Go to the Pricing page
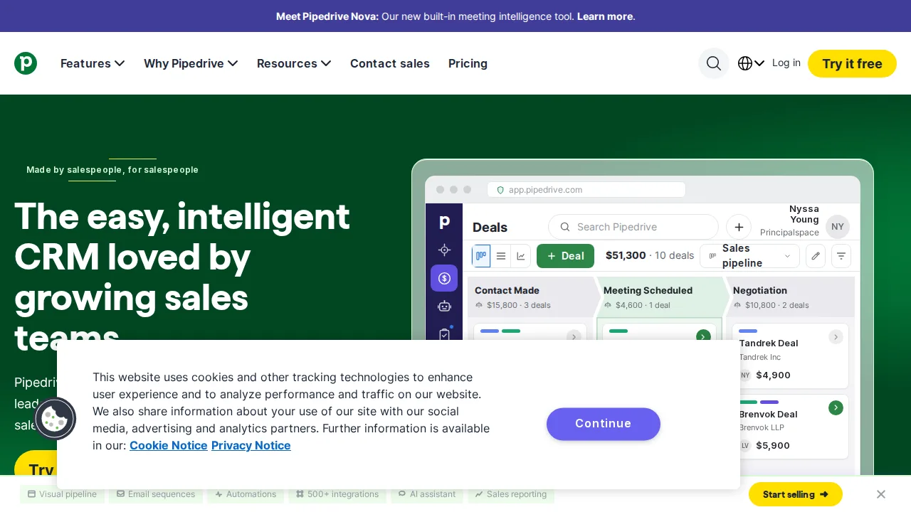Image resolution: width=911 pixels, height=512 pixels. click(468, 63)
